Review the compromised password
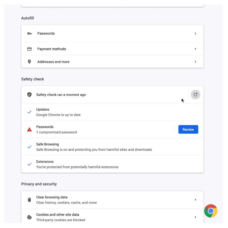228x228 pixels. (188, 129)
